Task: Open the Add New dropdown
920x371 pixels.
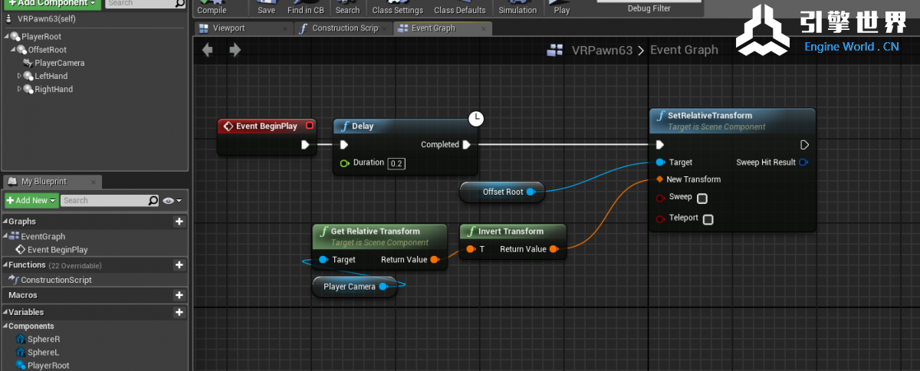Action: pyautogui.click(x=31, y=201)
